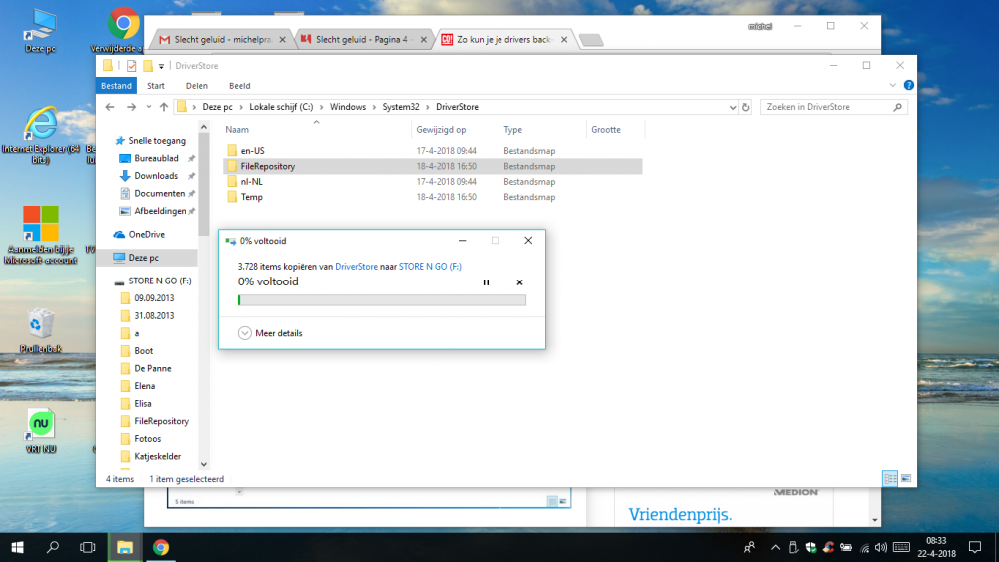
Task: Open Bureaublad in quick access
Action: [156, 158]
